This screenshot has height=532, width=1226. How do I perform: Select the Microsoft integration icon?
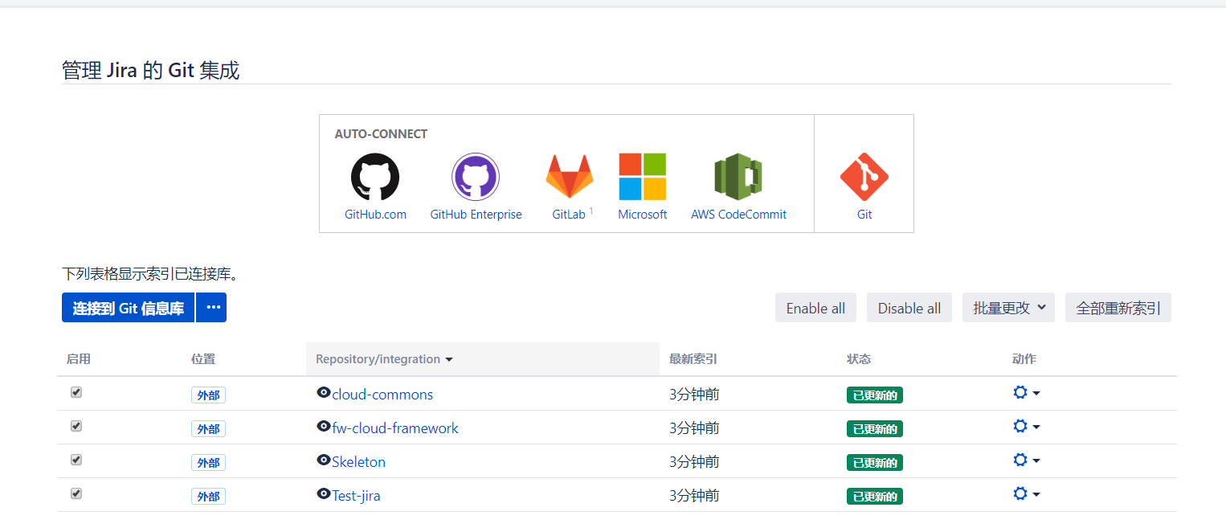click(642, 175)
